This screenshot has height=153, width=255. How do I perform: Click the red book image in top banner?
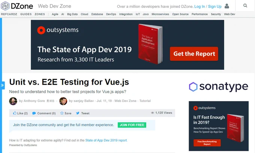pyautogui.click(x=150, y=44)
